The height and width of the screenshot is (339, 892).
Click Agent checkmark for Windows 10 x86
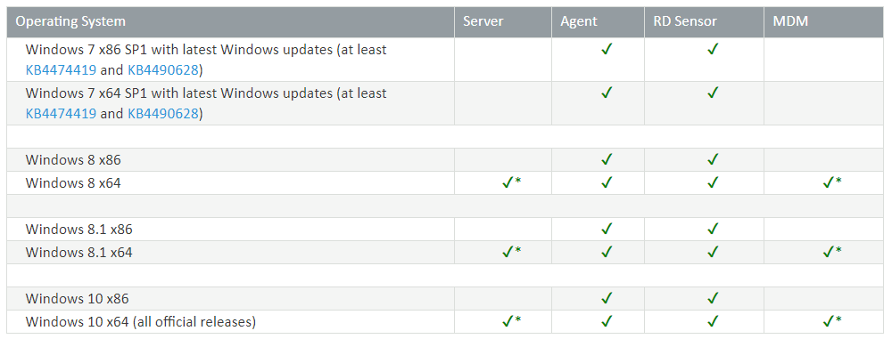(607, 298)
